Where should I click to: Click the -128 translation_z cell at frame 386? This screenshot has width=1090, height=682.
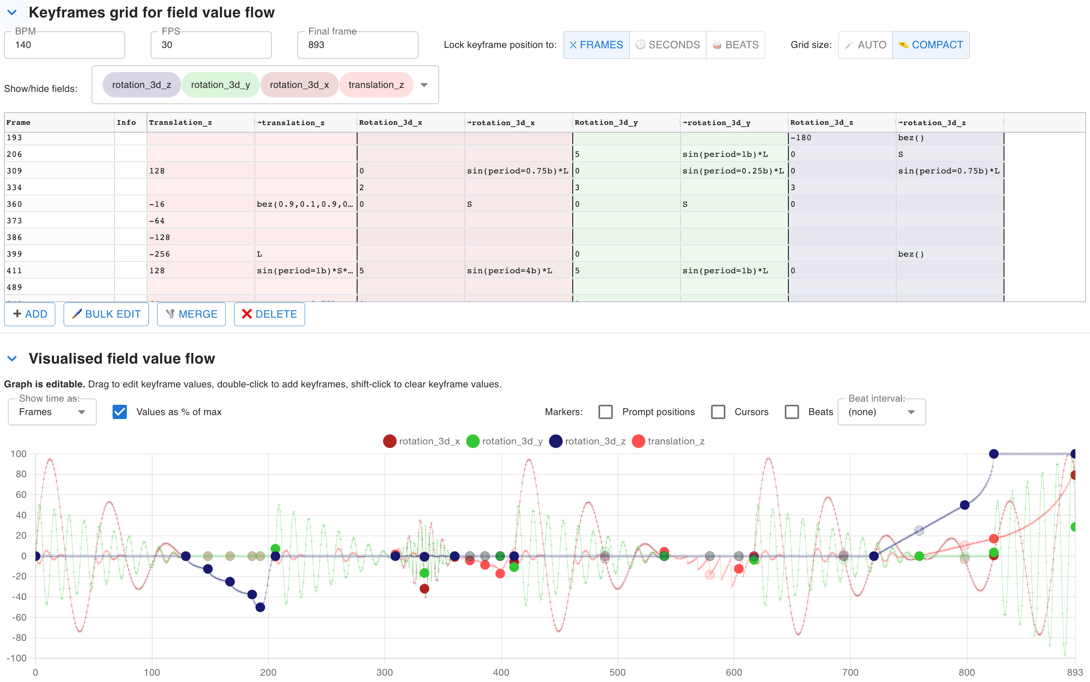pos(201,237)
